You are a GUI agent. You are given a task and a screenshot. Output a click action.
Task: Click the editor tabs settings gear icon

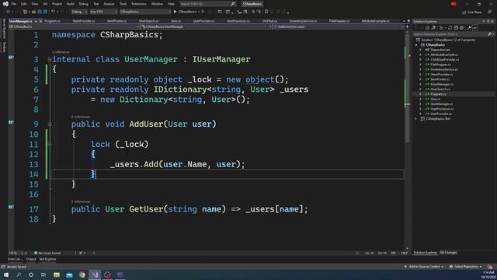coord(408,21)
